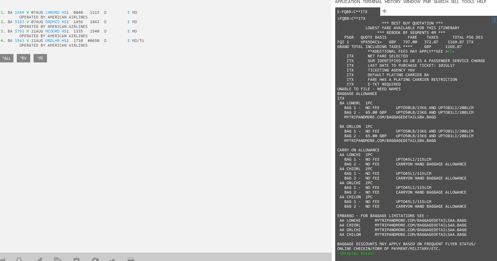Click 'UNABLE TO FILE - NEED NAMES' message

pyautogui.click(x=369, y=89)
